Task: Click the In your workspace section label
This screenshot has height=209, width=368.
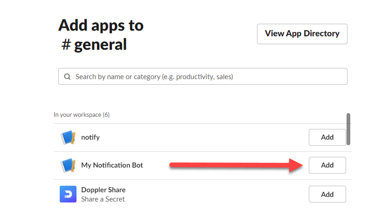Action: pyautogui.click(x=82, y=115)
